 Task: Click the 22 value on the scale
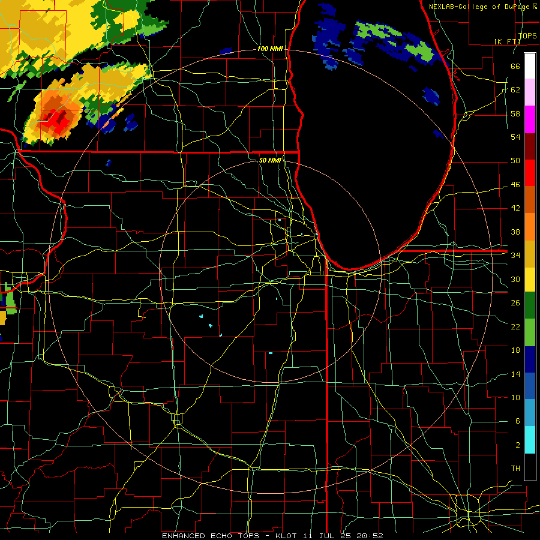point(515,326)
